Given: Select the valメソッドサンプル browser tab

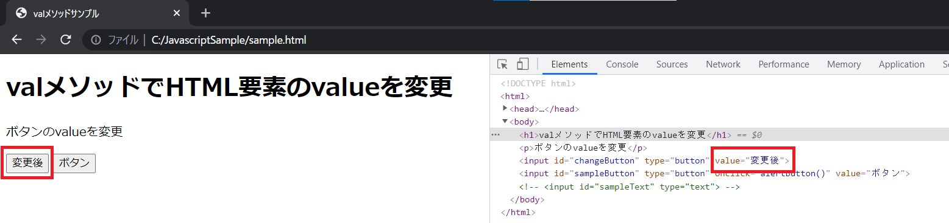Looking at the screenshot, I should (98, 13).
